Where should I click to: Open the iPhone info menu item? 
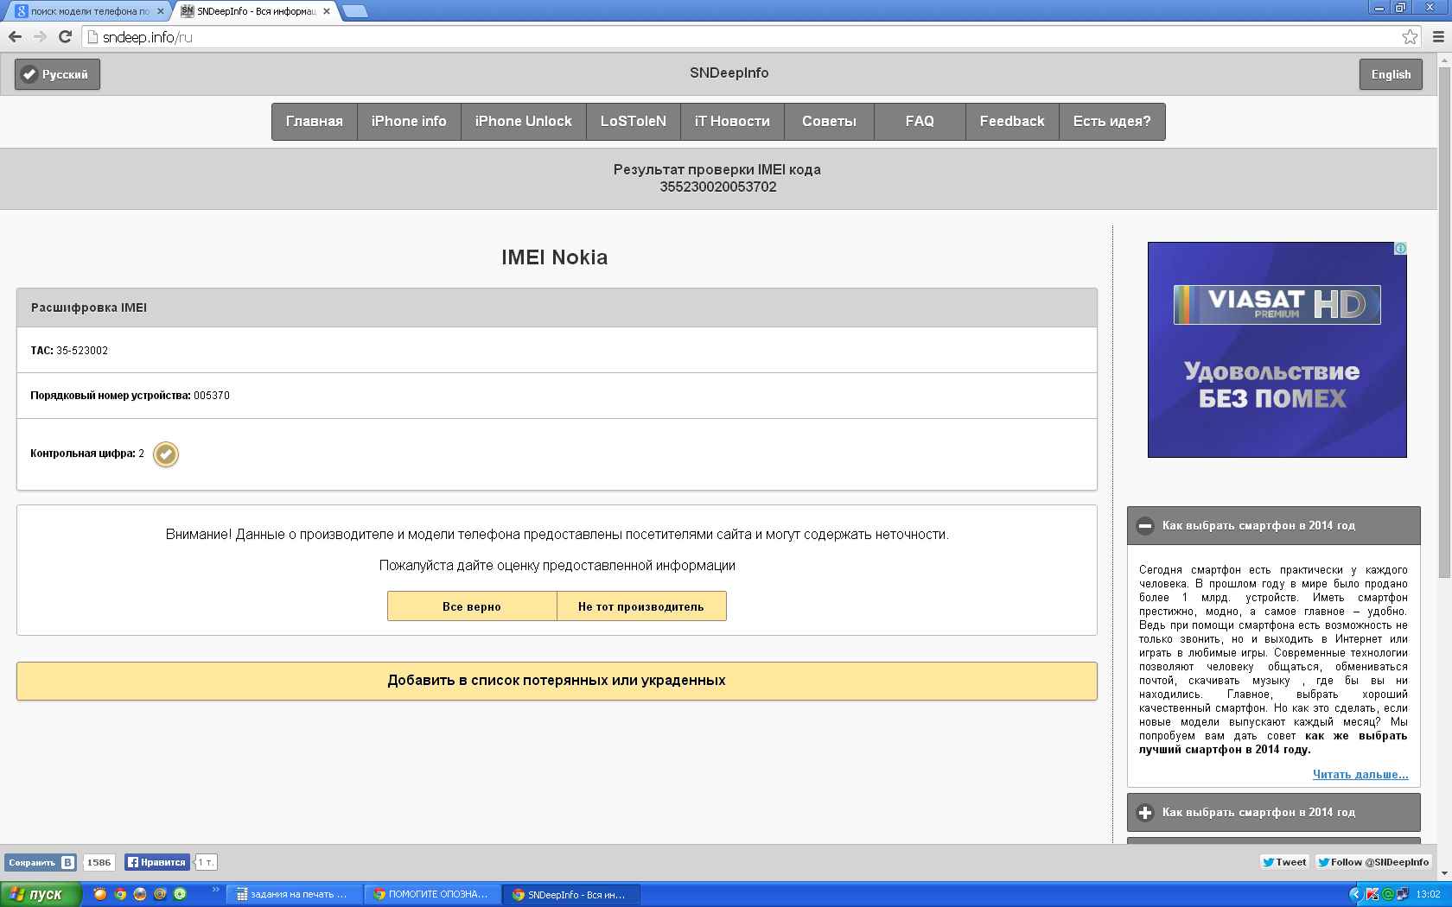pyautogui.click(x=409, y=121)
